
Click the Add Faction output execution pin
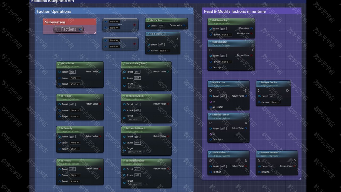[x=246, y=90]
